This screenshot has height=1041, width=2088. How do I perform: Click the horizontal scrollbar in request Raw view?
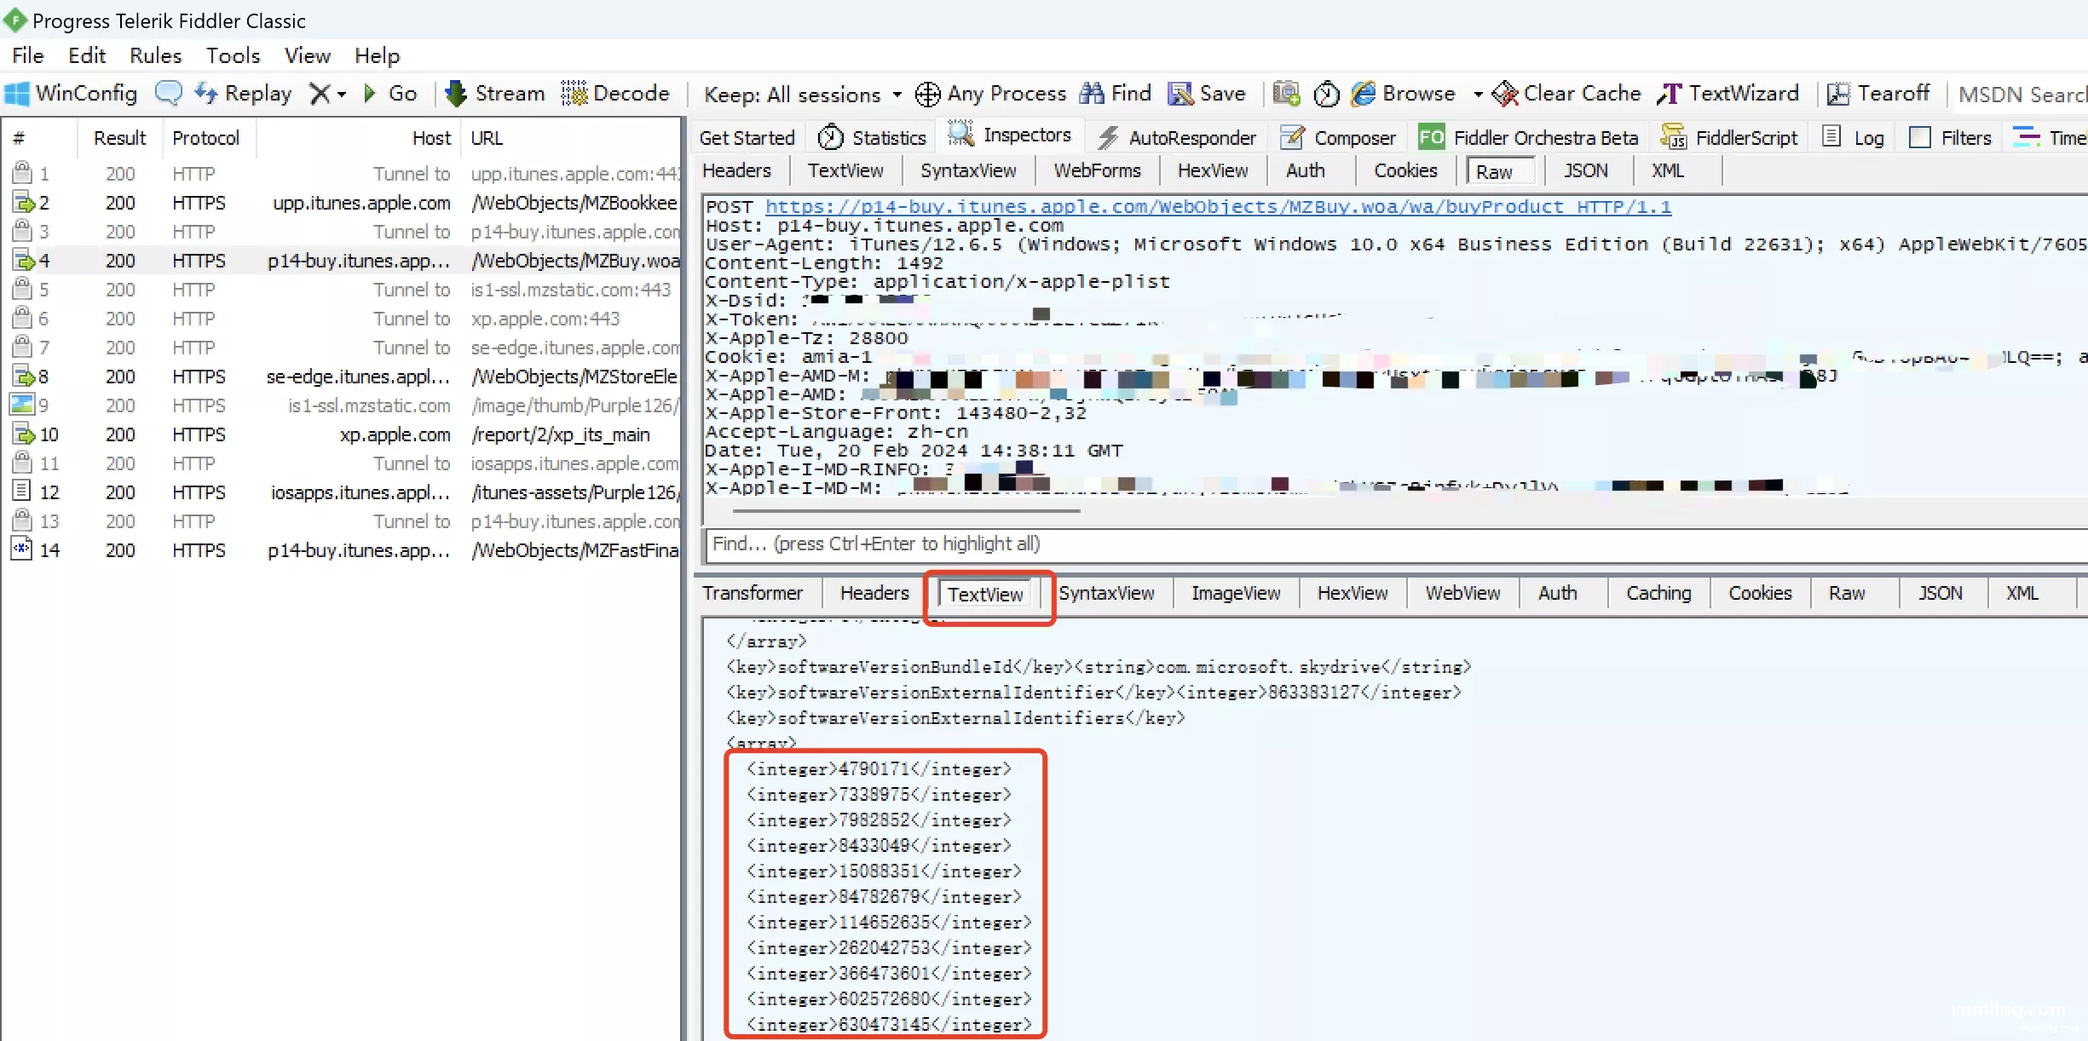pyautogui.click(x=906, y=511)
